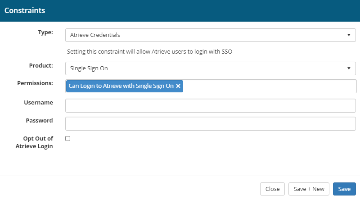Click the Product field label

pyautogui.click(x=41, y=66)
